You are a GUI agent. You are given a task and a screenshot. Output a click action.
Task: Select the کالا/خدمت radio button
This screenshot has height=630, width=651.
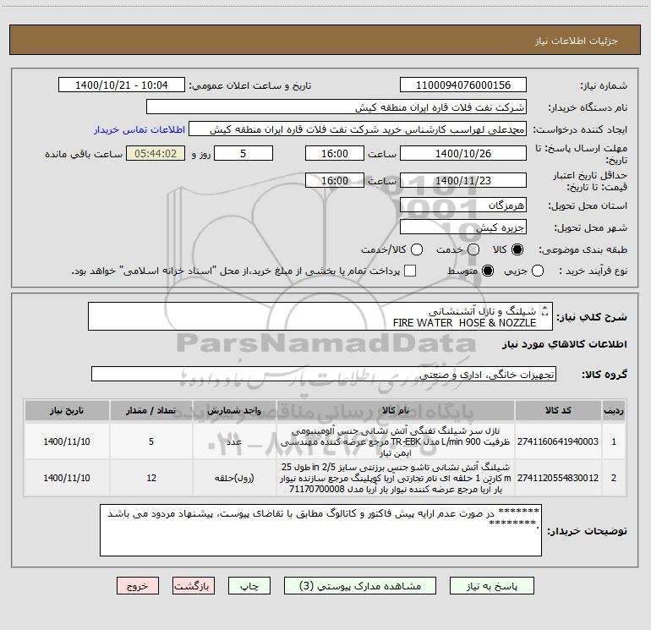417,249
